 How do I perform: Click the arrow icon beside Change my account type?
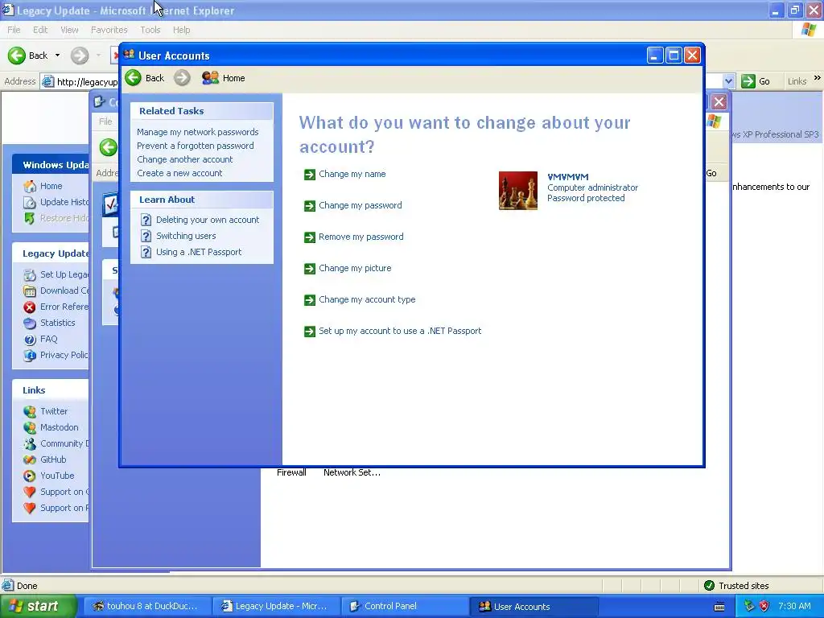(310, 299)
